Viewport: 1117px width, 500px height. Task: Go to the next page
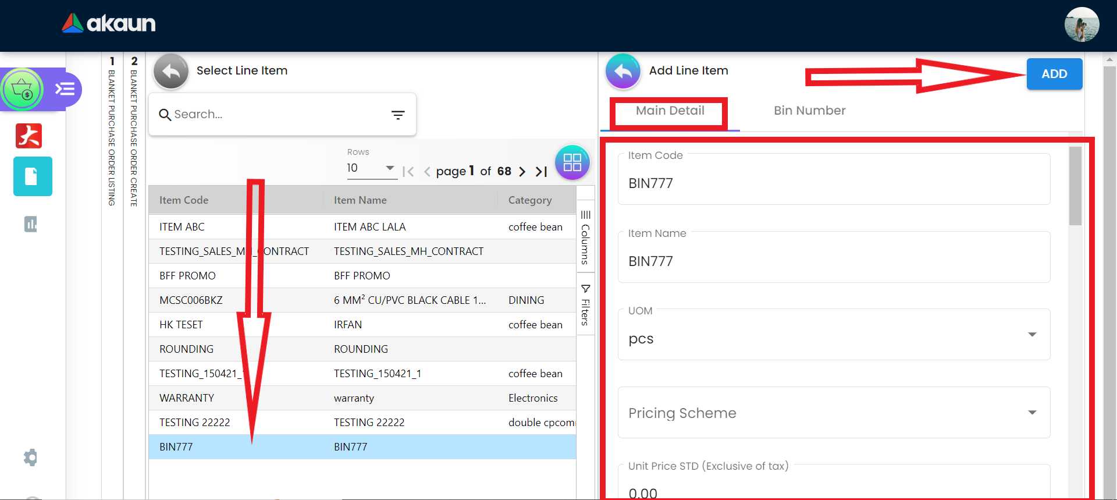pos(522,172)
